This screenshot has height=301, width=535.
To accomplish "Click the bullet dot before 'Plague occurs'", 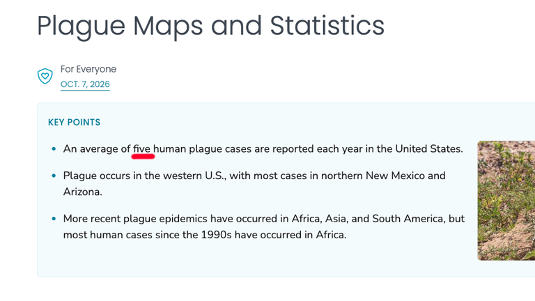I will (x=54, y=176).
